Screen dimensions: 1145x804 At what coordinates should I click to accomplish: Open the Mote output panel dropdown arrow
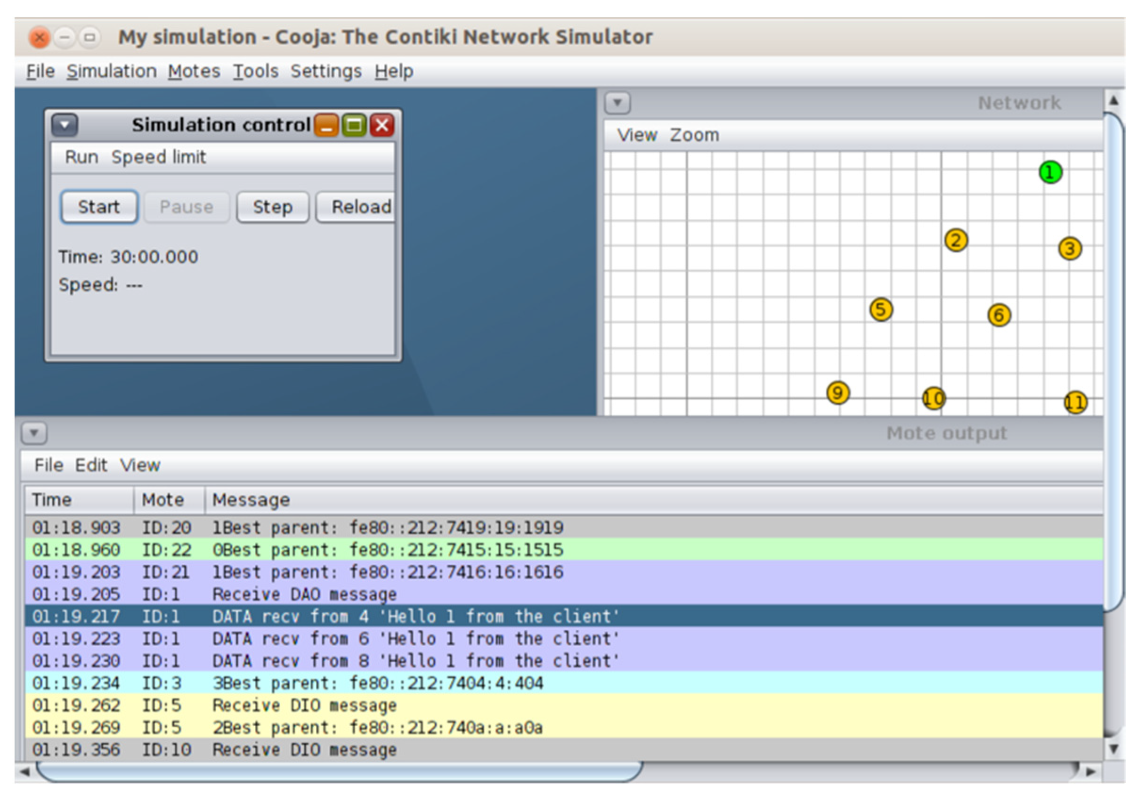coord(34,433)
